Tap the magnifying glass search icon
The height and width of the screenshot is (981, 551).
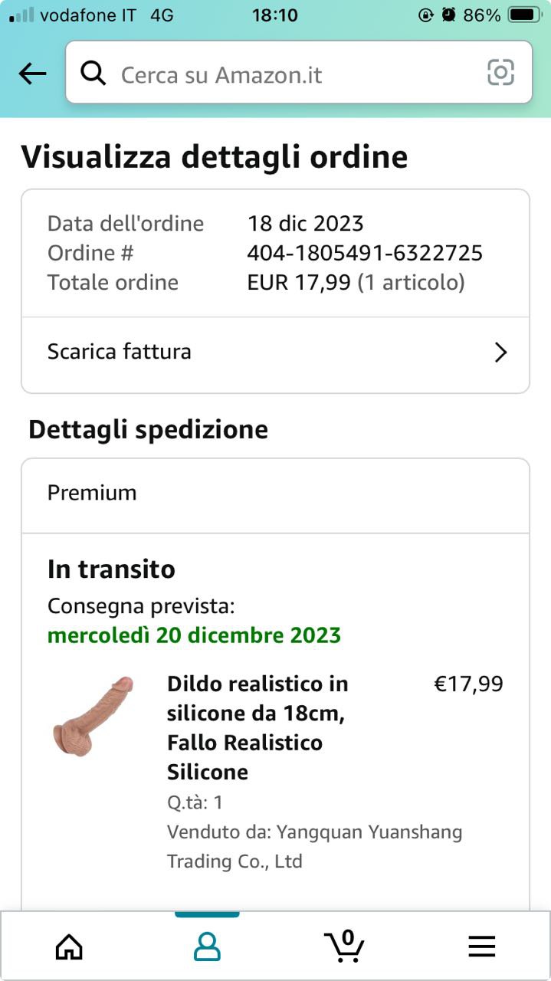93,74
